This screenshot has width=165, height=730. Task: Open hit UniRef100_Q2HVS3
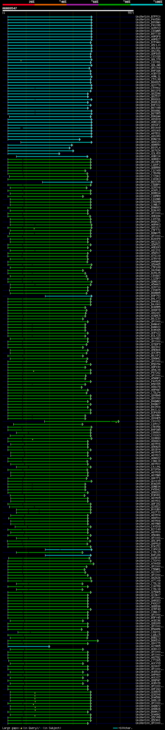148,28
